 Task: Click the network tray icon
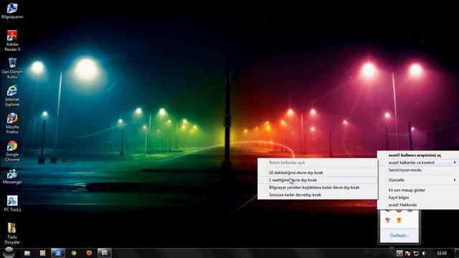pyautogui.click(x=416, y=253)
